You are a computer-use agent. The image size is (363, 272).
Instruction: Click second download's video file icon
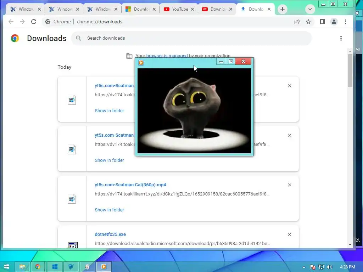[x=72, y=149]
